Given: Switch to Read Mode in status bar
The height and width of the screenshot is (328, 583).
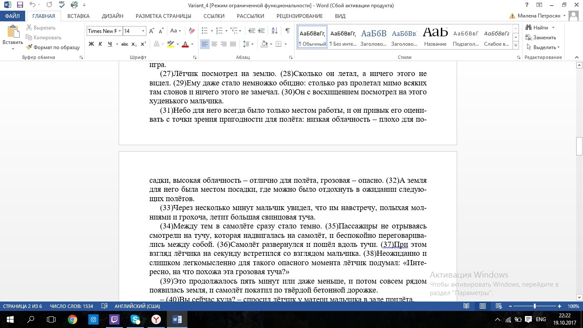Looking at the screenshot, I should tap(466, 306).
